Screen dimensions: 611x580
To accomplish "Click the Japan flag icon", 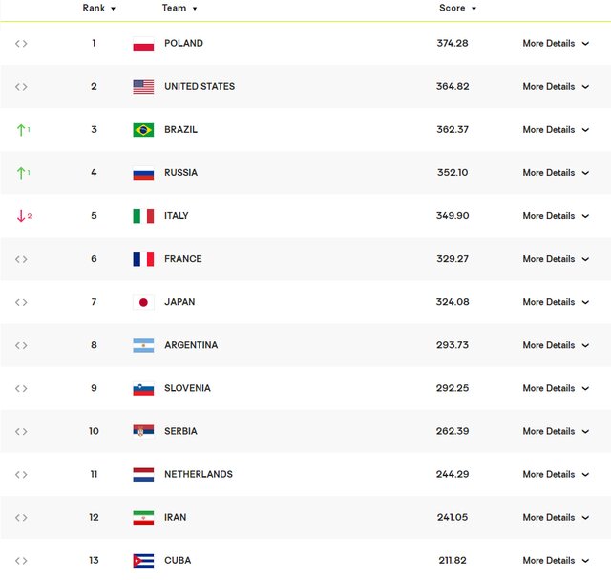I will (x=143, y=302).
